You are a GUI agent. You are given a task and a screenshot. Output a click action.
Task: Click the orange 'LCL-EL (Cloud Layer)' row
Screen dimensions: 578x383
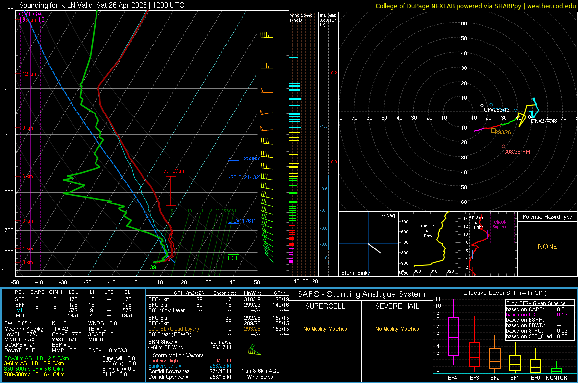tap(219, 329)
